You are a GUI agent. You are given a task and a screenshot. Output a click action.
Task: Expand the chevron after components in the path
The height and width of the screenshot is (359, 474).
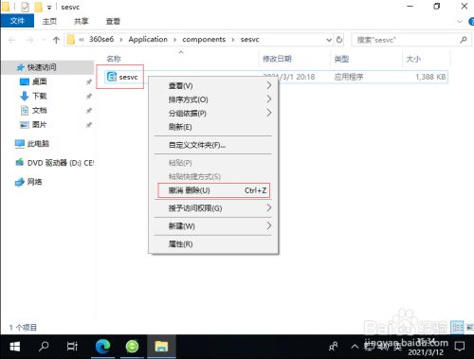[233, 40]
